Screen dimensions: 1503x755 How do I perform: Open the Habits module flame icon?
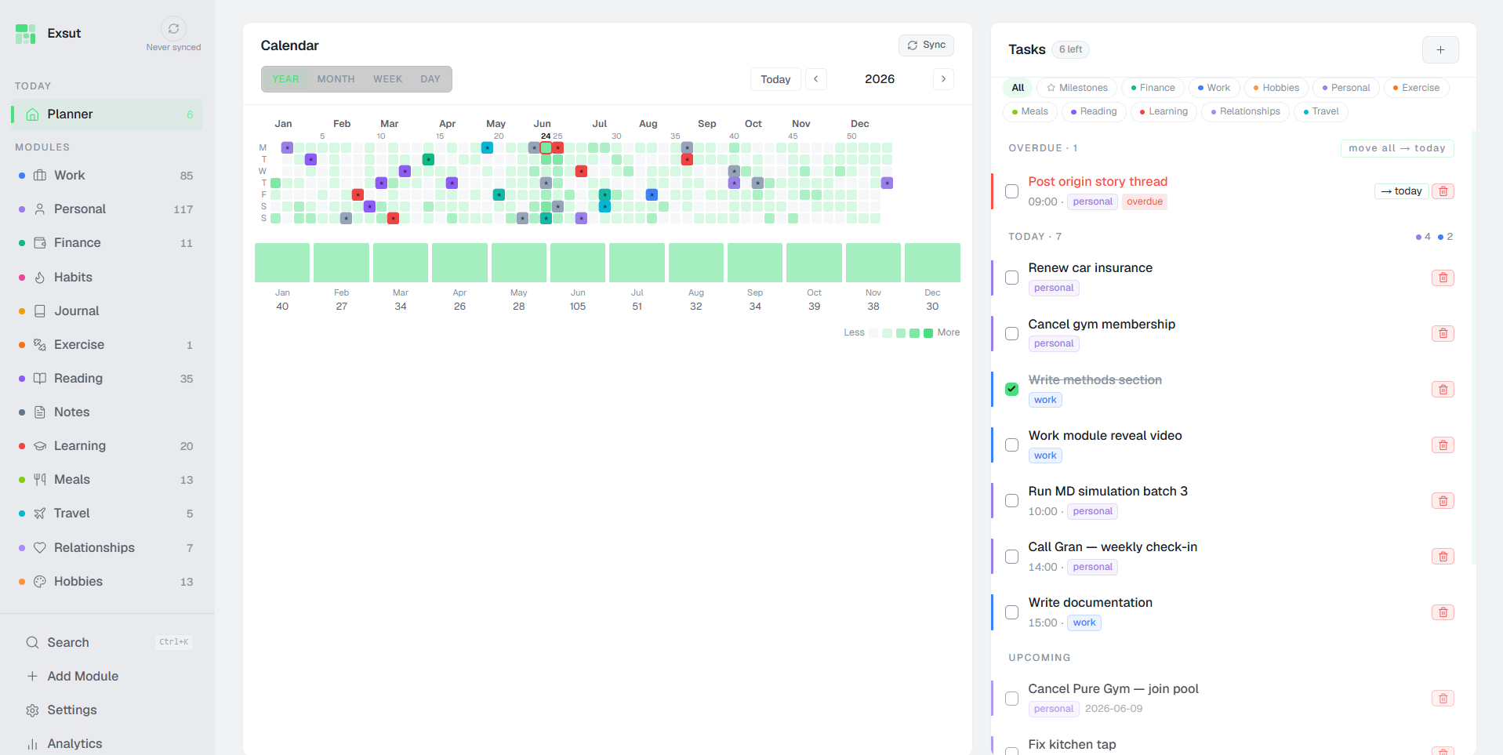pyautogui.click(x=40, y=278)
